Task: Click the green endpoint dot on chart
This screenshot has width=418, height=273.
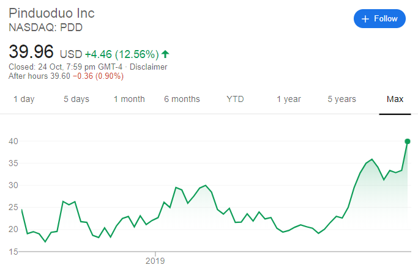Action: click(408, 141)
